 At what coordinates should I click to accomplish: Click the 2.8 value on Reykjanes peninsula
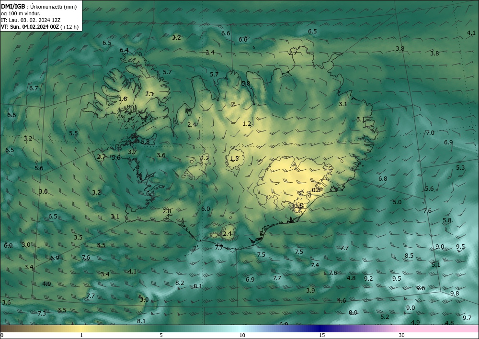pos(167,211)
